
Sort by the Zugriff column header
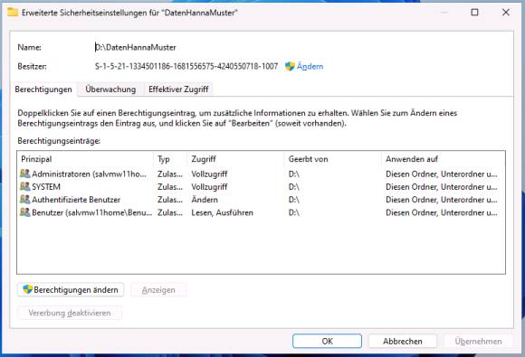tap(235, 159)
